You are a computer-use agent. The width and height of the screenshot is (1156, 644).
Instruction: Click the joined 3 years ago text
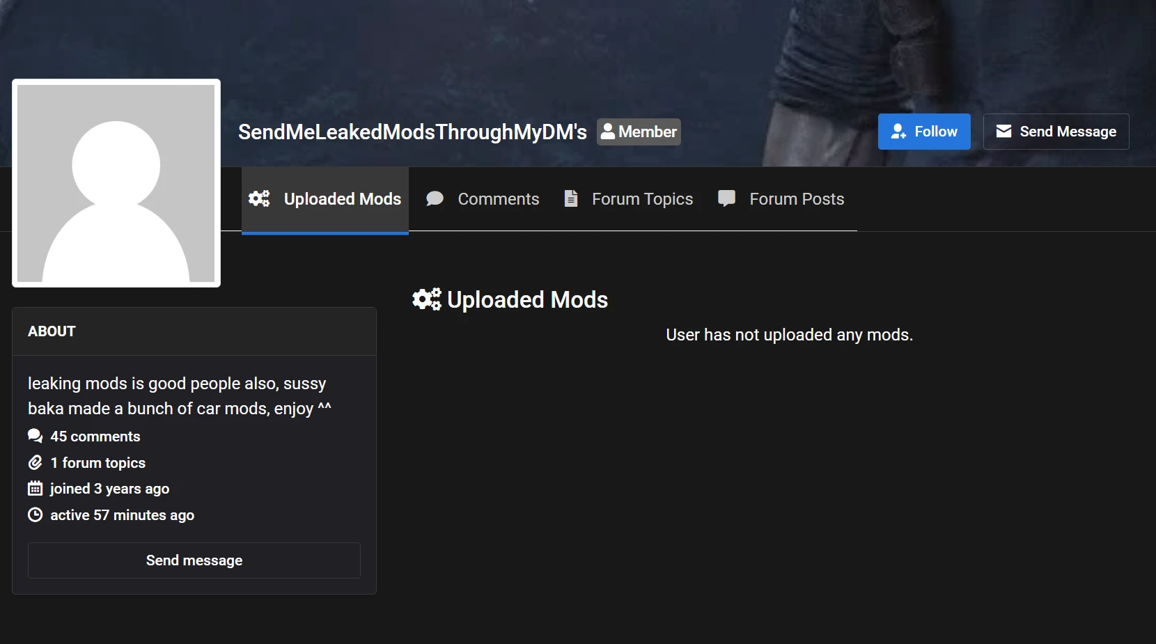(x=110, y=489)
